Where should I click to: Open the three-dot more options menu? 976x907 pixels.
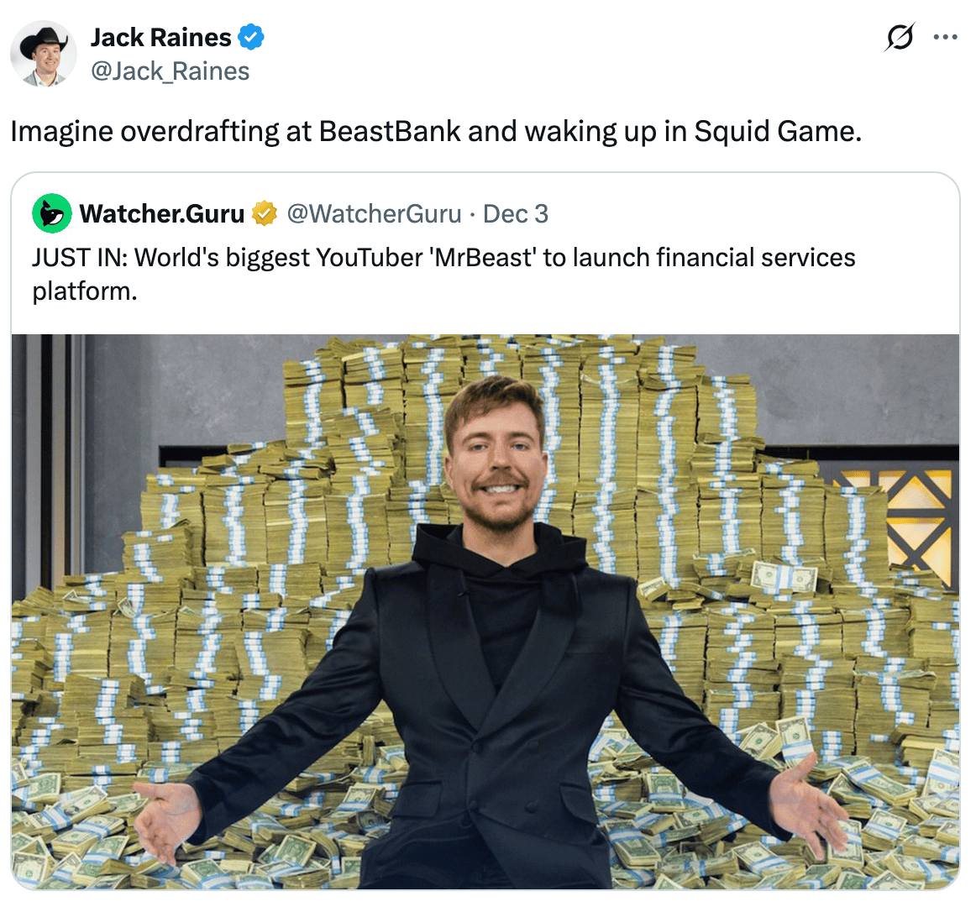[x=945, y=37]
